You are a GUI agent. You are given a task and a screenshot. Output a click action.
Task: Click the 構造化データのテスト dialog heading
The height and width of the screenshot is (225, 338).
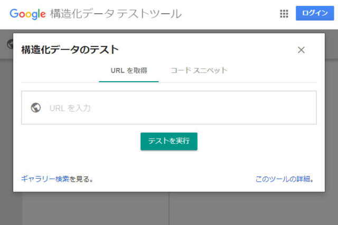pos(70,50)
